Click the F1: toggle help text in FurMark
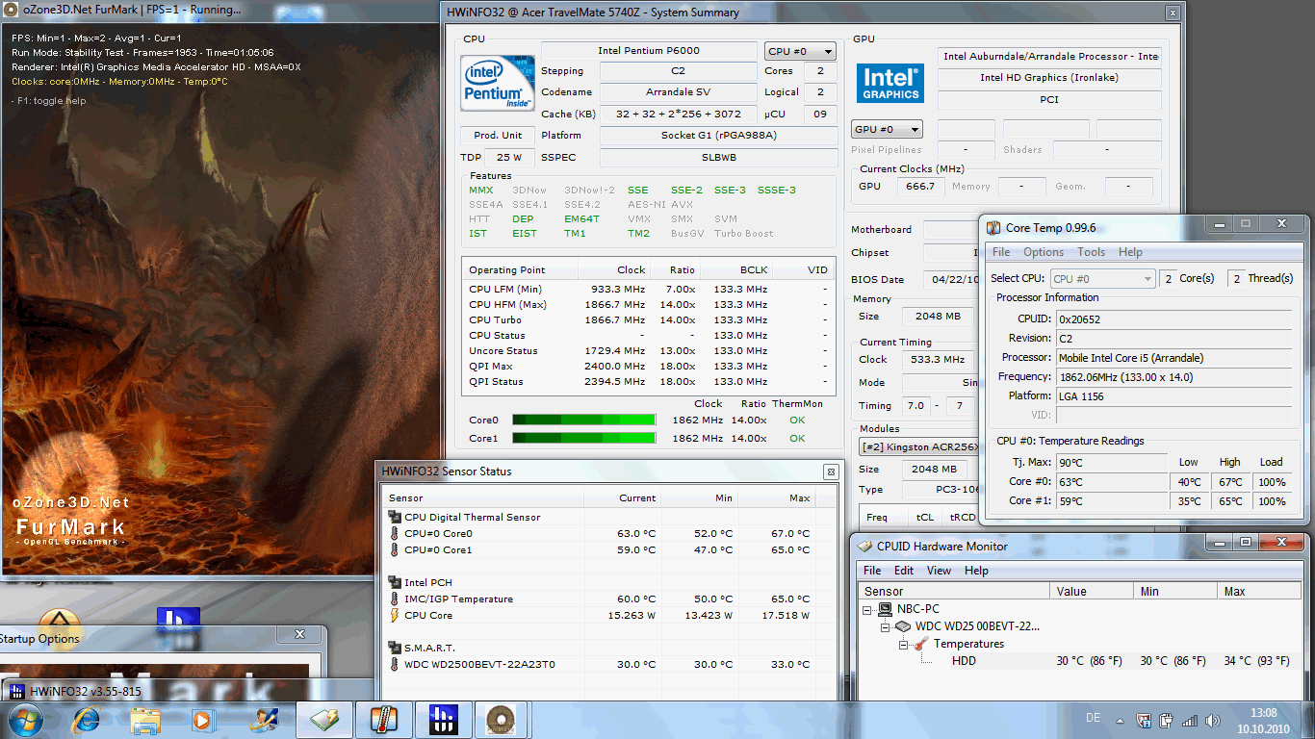This screenshot has height=739, width=1315. pos(48,101)
